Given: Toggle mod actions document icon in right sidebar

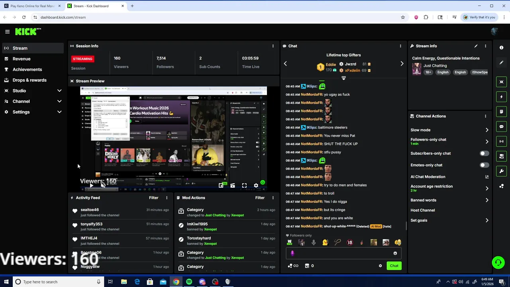Looking at the screenshot, I should (501, 112).
